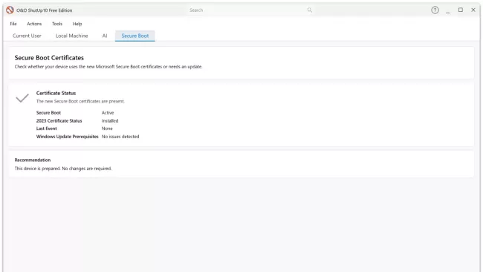Image resolution: width=483 pixels, height=272 pixels.
Task: Switch to the AI tab
Action: pyautogui.click(x=105, y=36)
